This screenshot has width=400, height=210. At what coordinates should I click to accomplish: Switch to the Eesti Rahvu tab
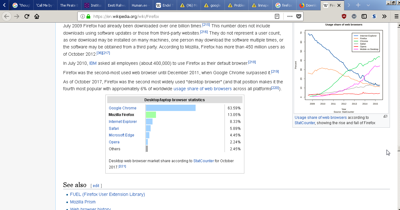pyautogui.click(x=117, y=5)
